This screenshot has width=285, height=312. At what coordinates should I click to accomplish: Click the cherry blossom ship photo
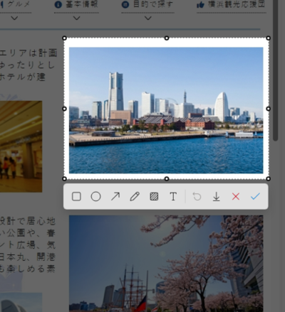[x=166, y=264]
